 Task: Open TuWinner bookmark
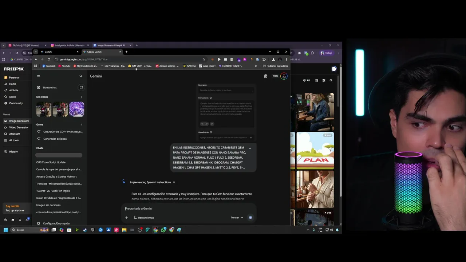pyautogui.click(x=190, y=66)
